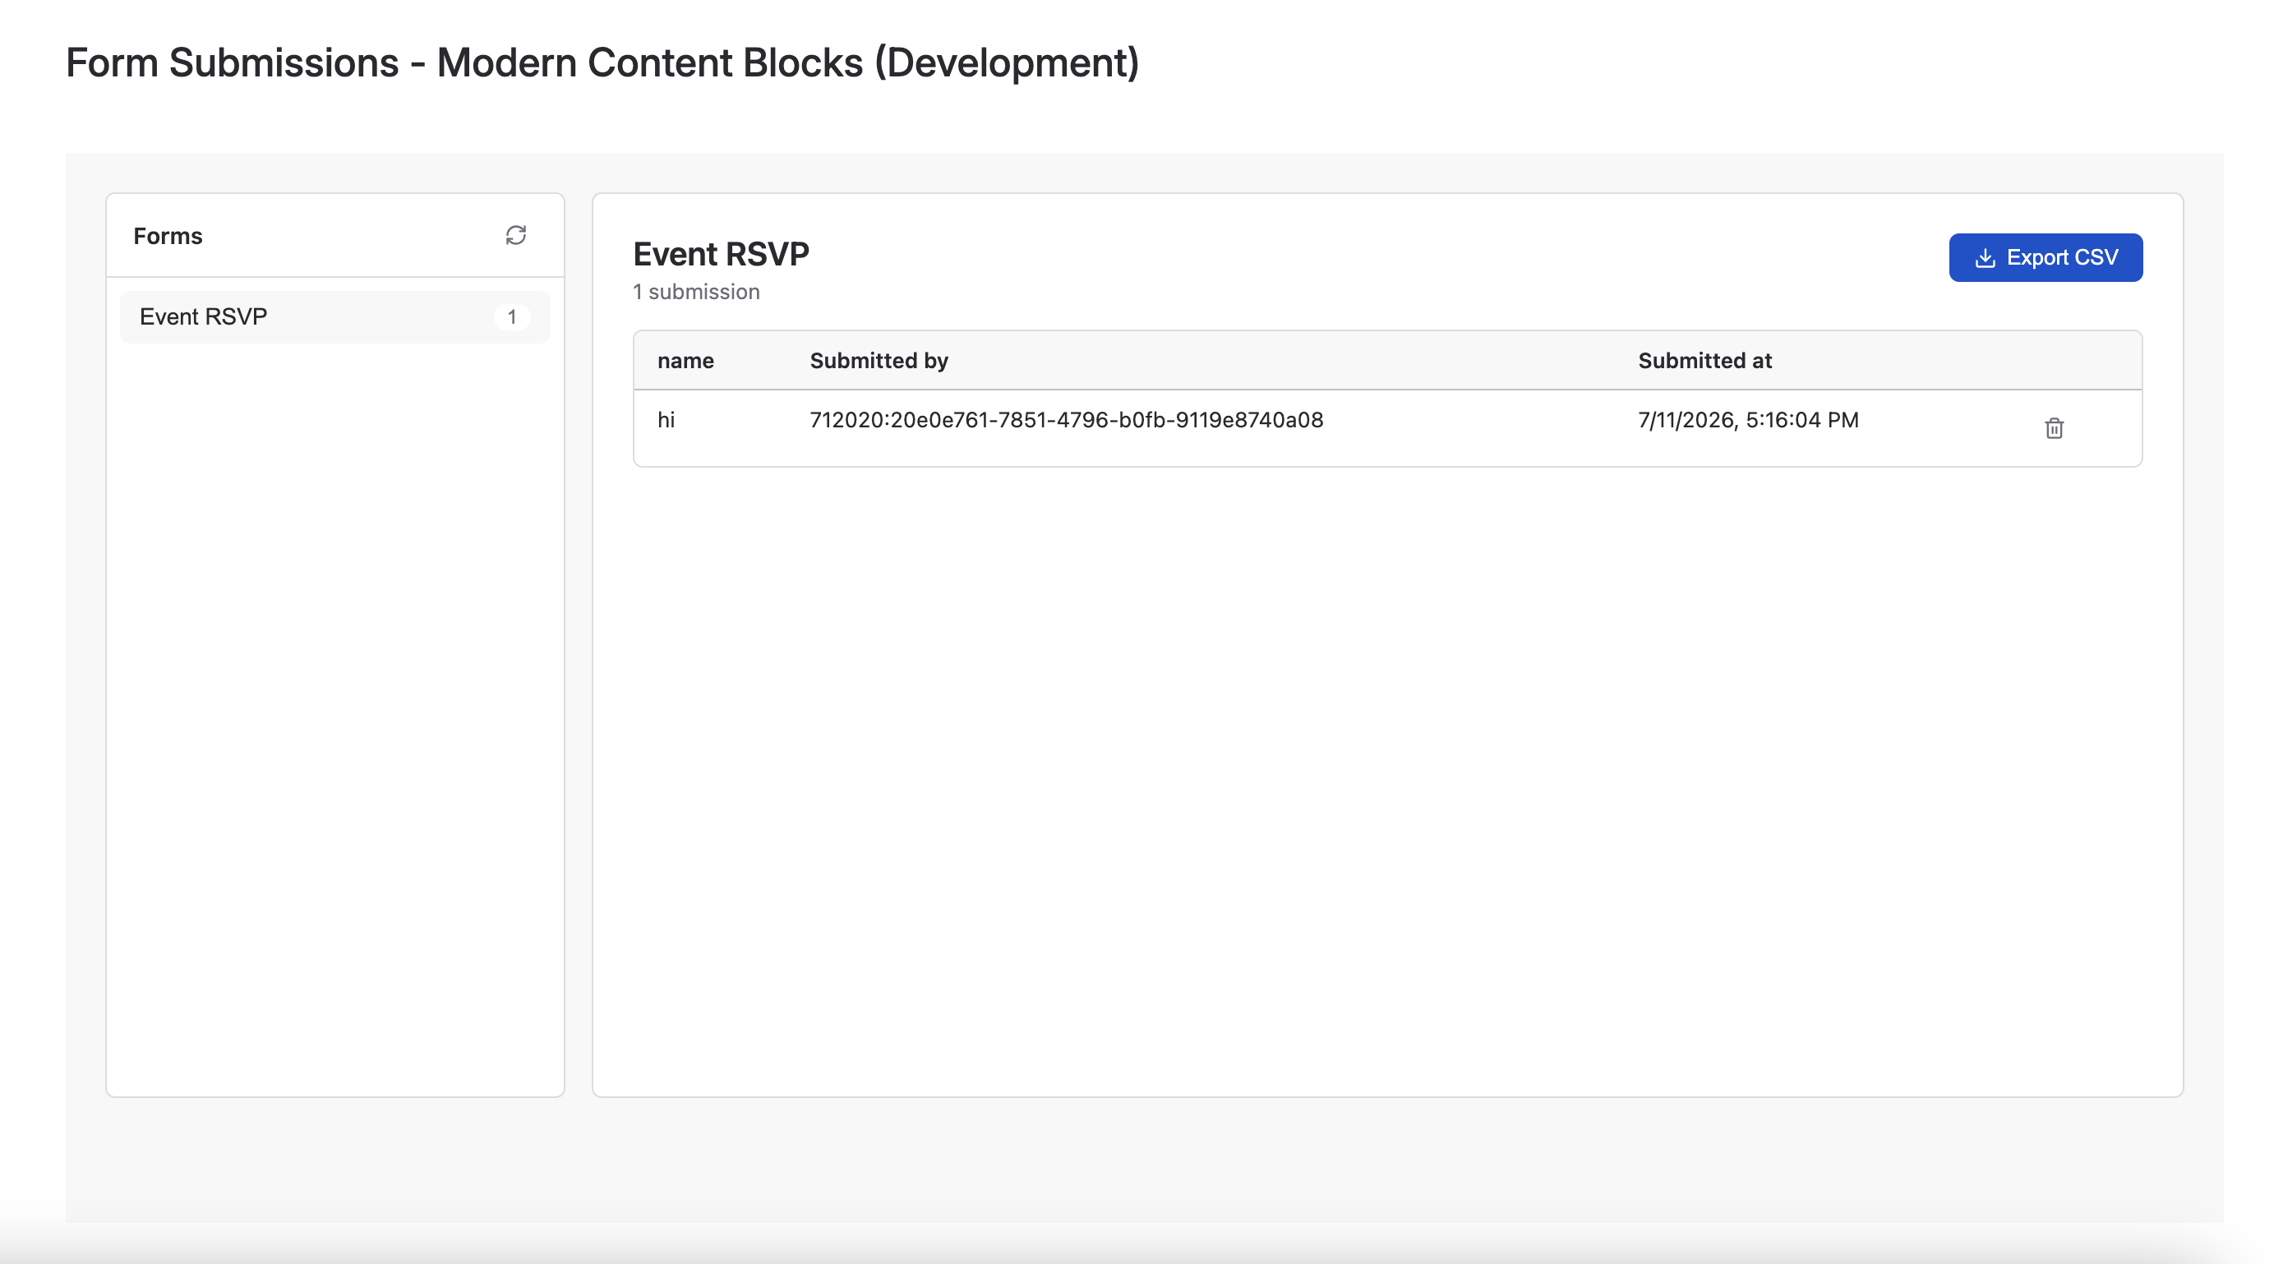Click the '1 submission' subtitle
The image size is (2283, 1264).
[x=696, y=292]
